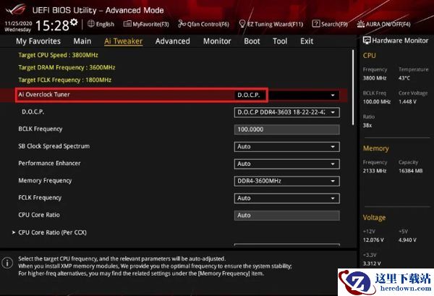
Task: Click the clock settings gear icon
Action: click(x=74, y=22)
